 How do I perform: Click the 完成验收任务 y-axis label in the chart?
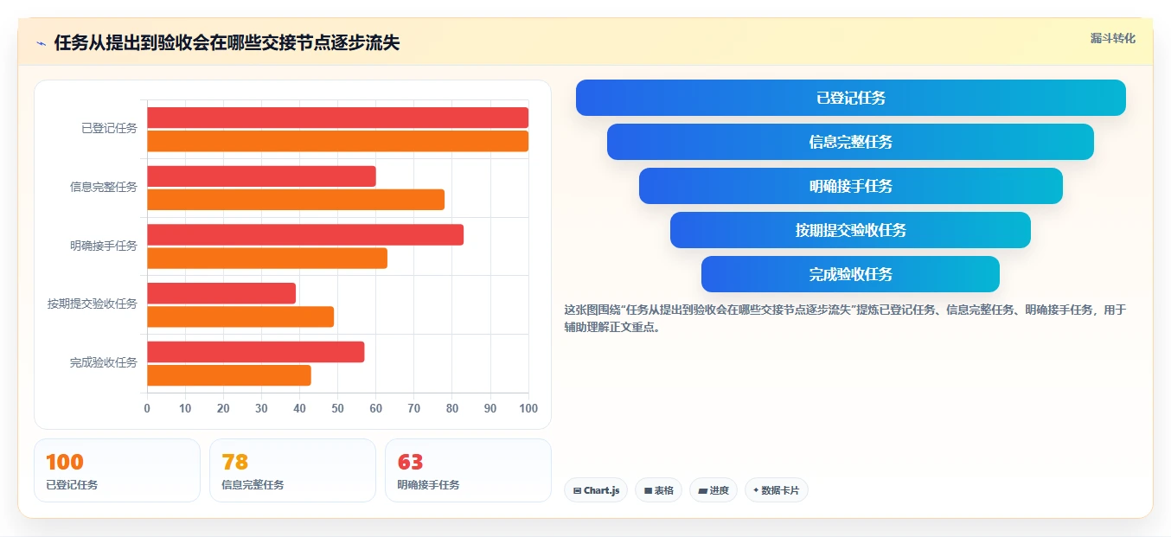(104, 363)
